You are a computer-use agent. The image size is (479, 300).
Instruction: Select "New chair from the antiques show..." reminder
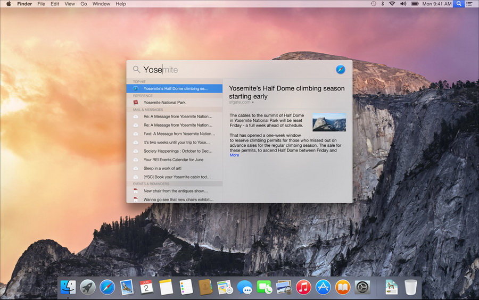point(175,191)
